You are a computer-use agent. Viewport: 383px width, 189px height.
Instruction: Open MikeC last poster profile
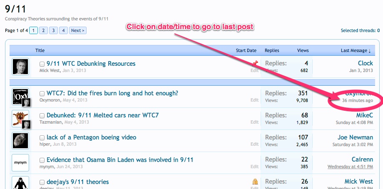(364, 115)
